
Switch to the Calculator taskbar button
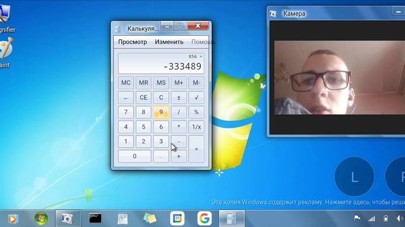[x=232, y=219]
